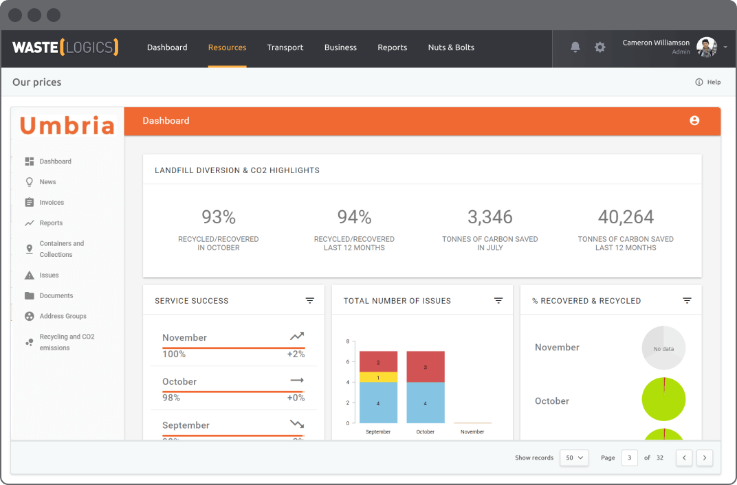
Task: Click the blue segment of September bar
Action: coord(378,403)
